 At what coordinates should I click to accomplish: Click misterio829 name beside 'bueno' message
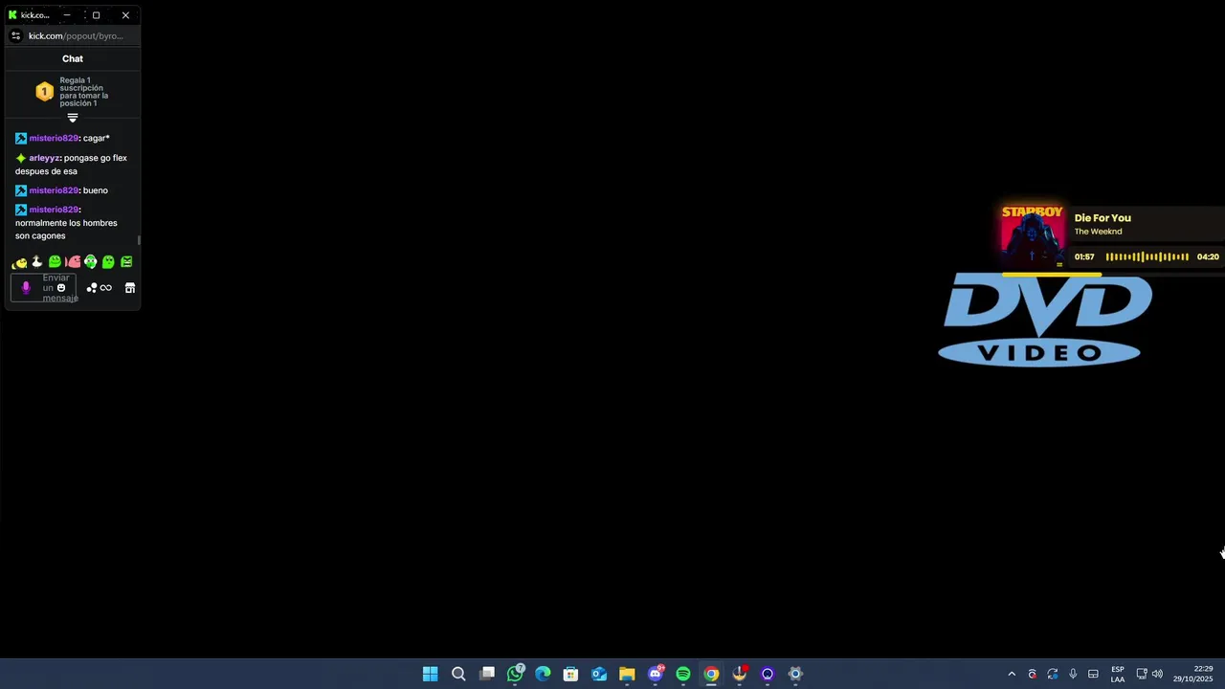(54, 190)
